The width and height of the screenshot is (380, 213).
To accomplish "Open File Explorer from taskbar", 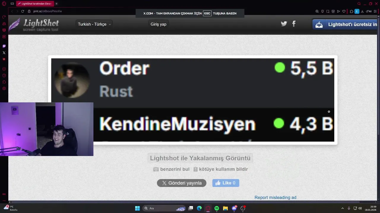I will [225, 208].
